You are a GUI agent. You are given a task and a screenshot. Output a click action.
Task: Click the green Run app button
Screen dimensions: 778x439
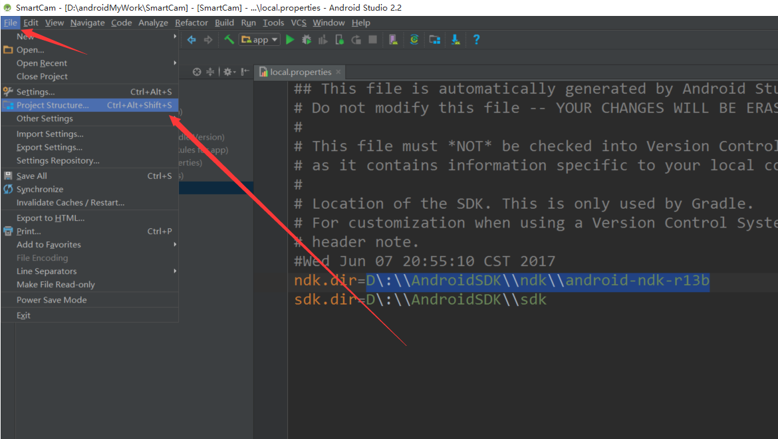[x=291, y=40]
